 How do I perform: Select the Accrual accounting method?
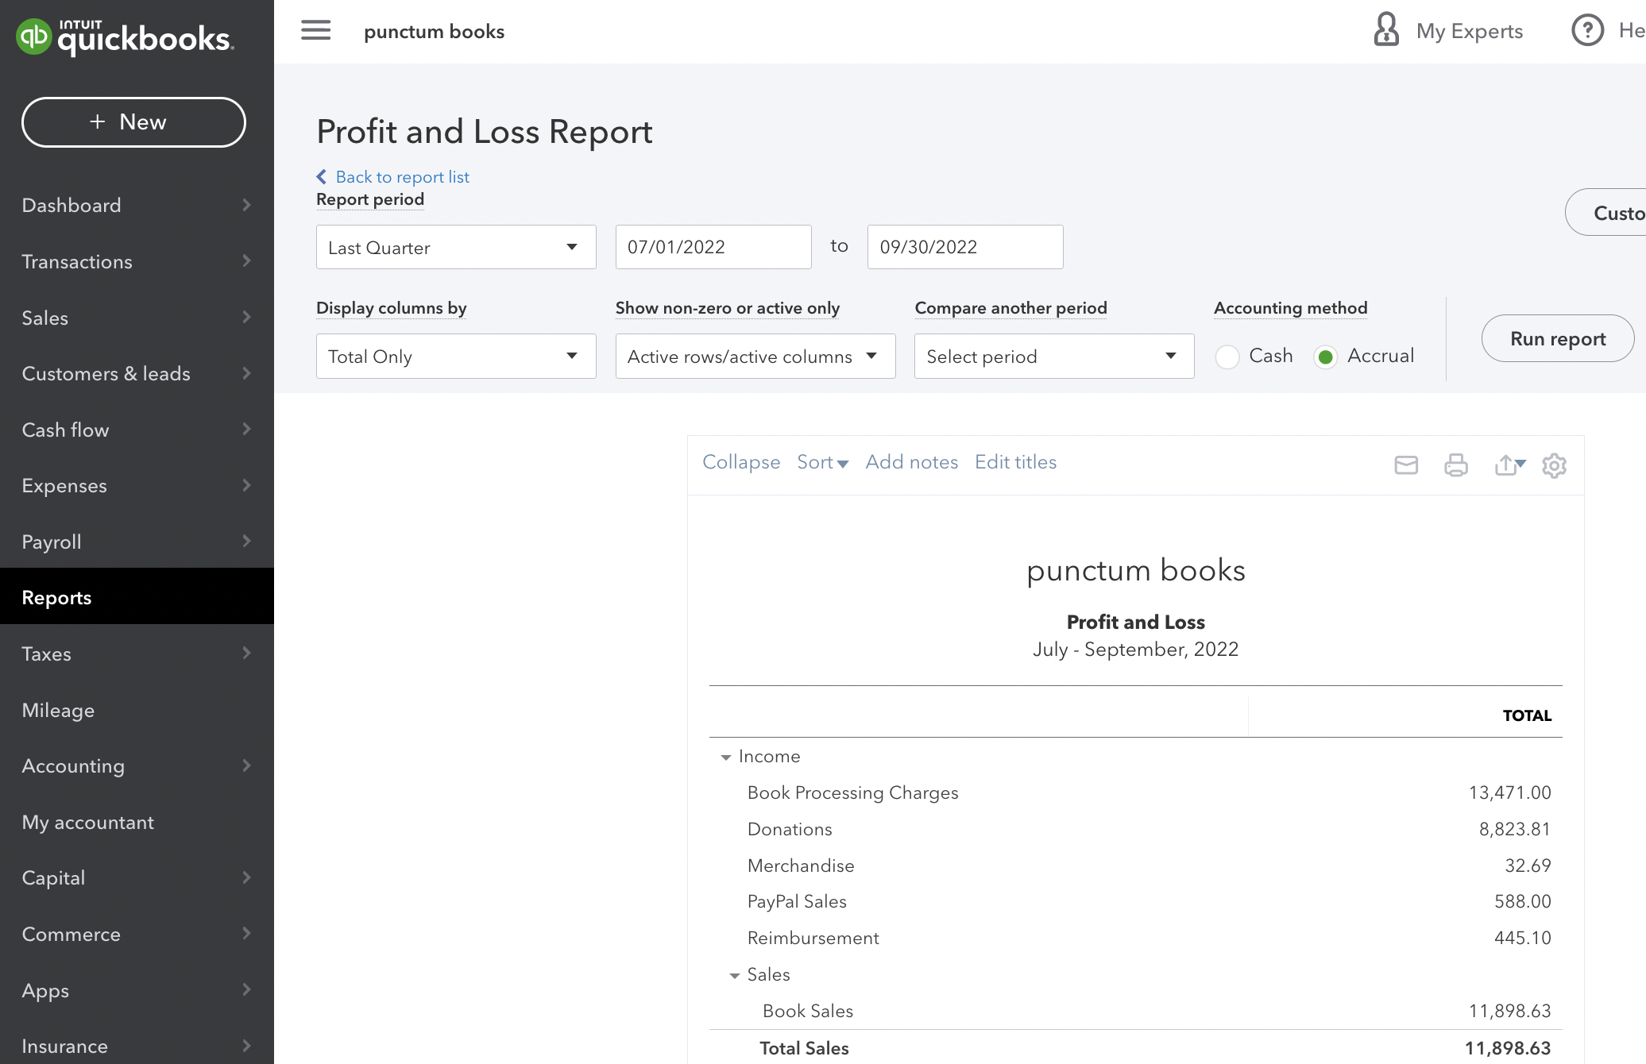[x=1325, y=357]
